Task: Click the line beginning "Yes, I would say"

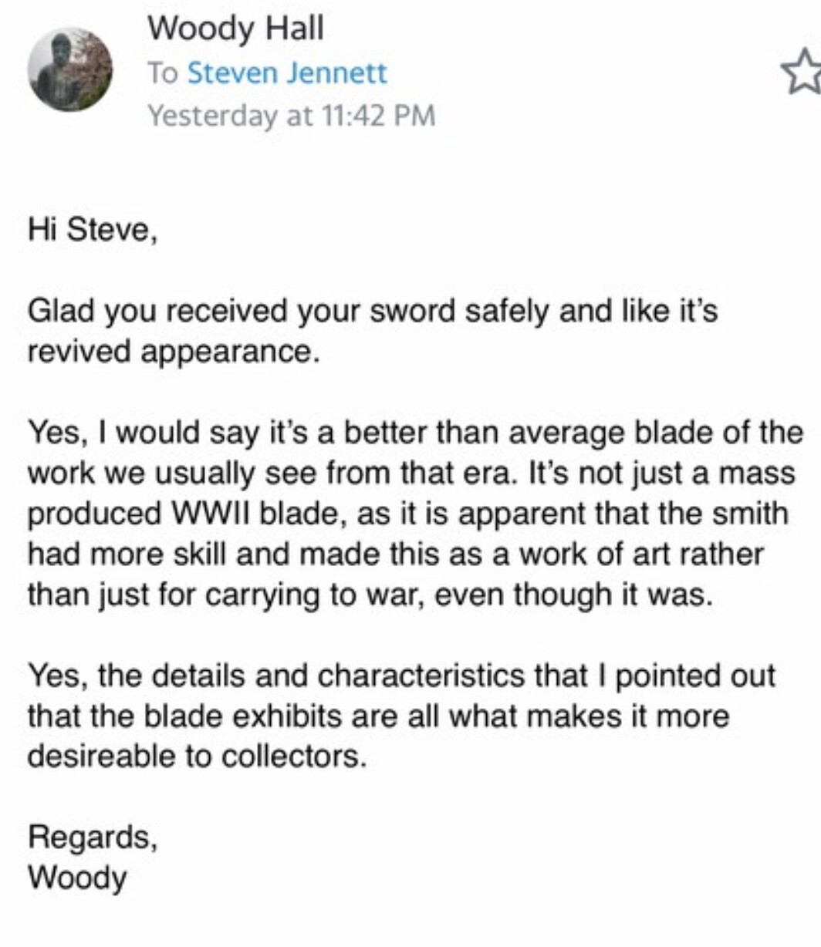Action: pyautogui.click(x=416, y=433)
